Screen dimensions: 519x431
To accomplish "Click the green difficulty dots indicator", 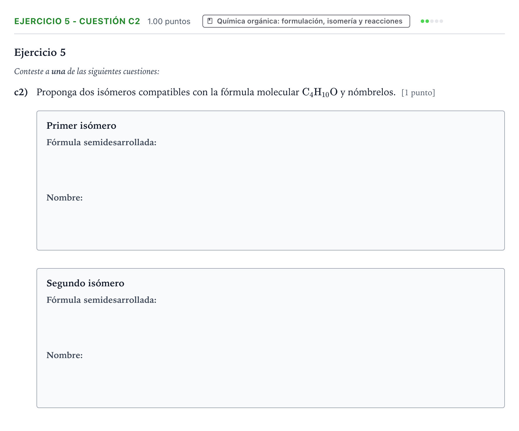I will pyautogui.click(x=432, y=21).
